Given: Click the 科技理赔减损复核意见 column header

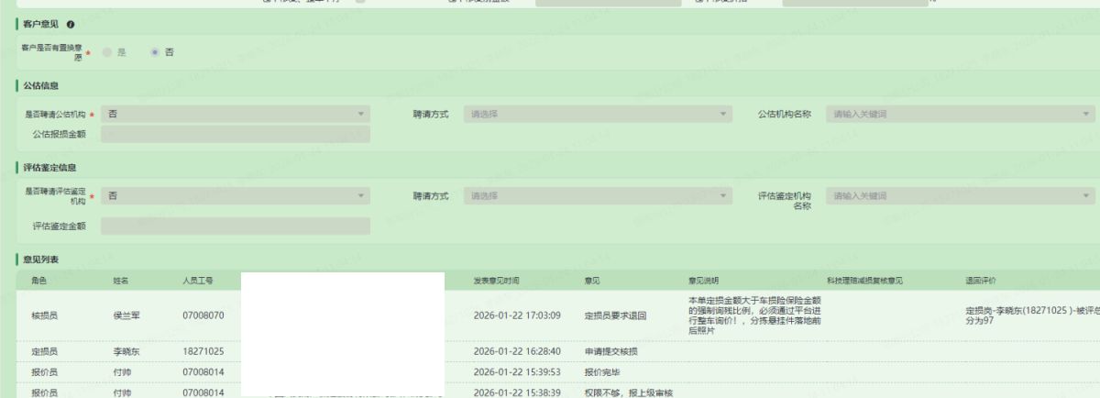Looking at the screenshot, I should pyautogui.click(x=864, y=280).
